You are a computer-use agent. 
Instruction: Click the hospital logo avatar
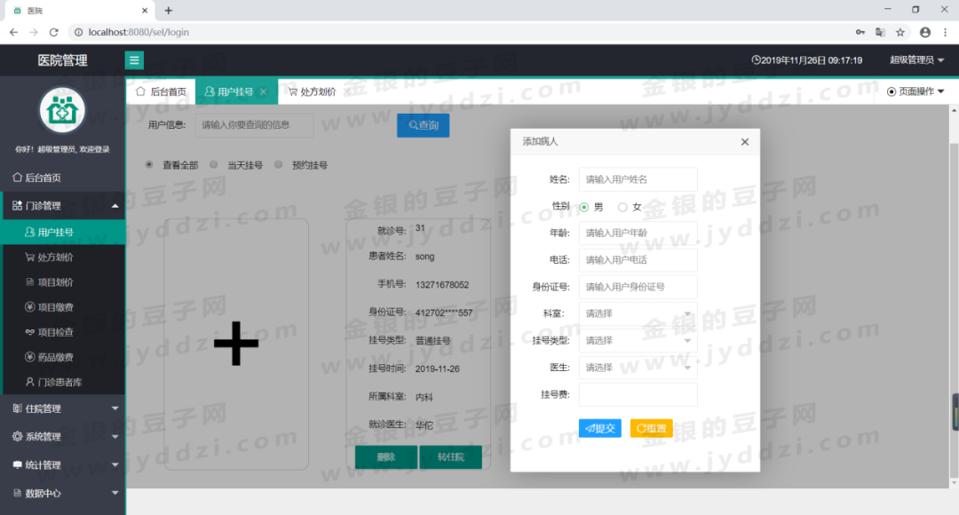click(62, 111)
